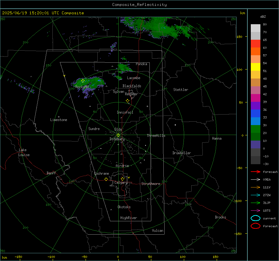Screen dimensions: 279x261
Task: Click the white 09EA arrow icon
Action: coord(255,179)
